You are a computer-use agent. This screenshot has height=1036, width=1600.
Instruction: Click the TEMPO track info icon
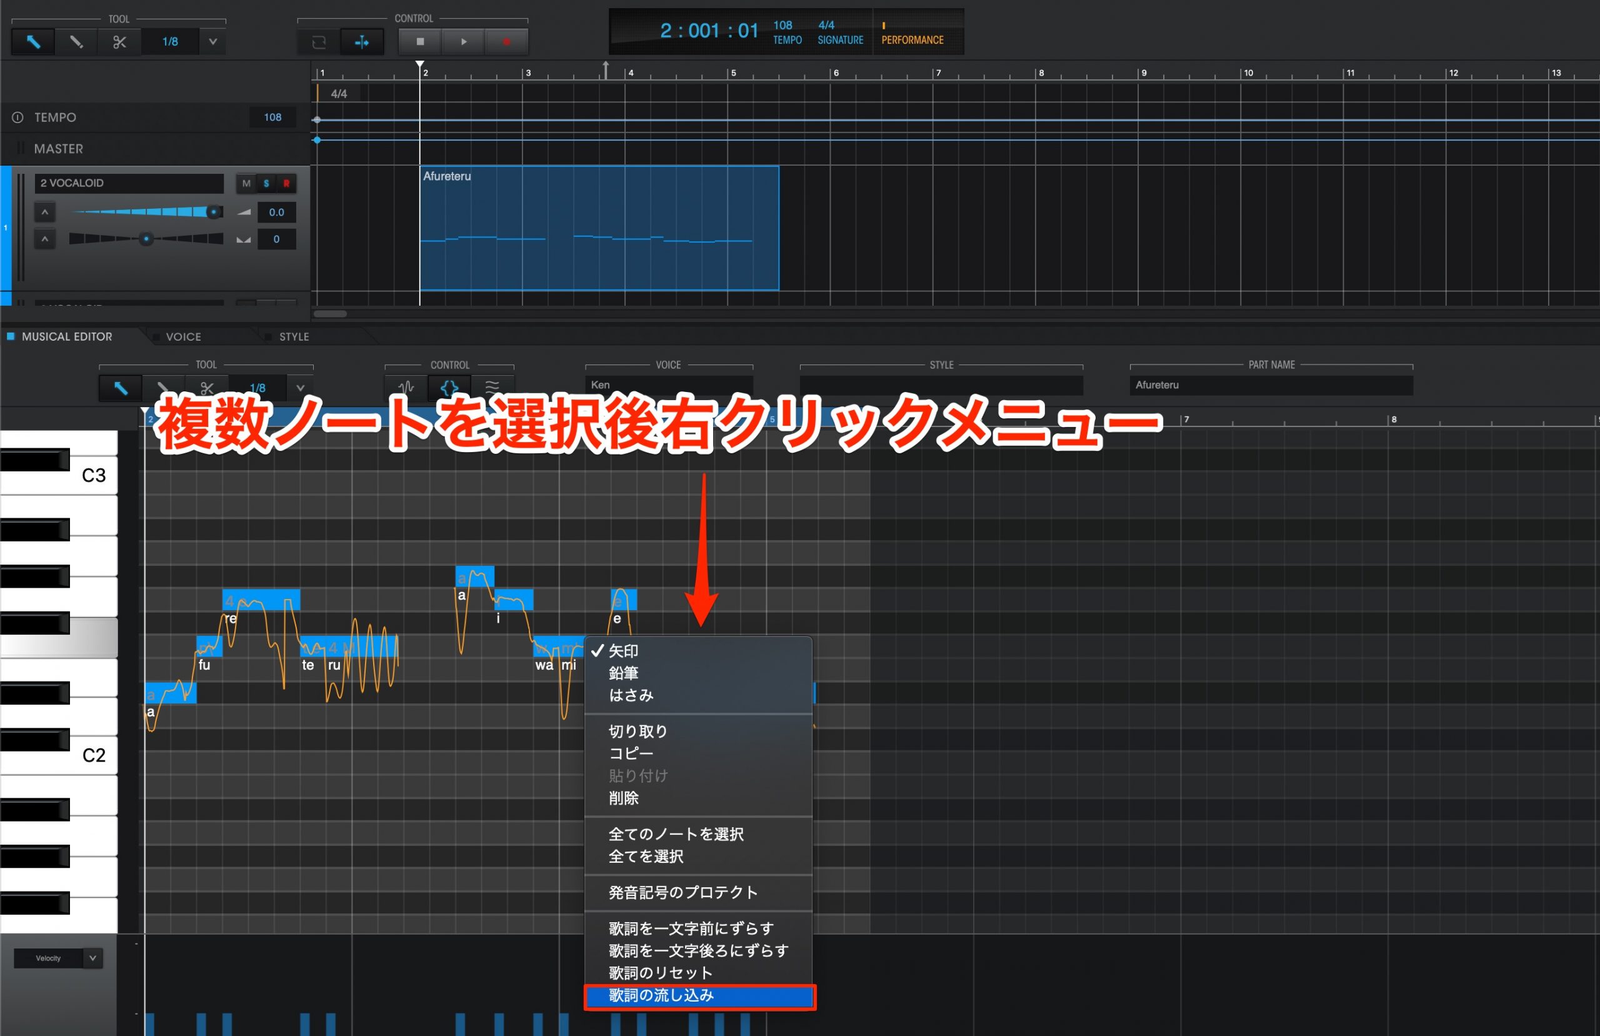coord(17,117)
